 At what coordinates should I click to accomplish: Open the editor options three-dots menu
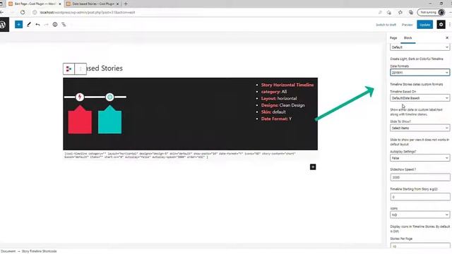[x=450, y=25]
